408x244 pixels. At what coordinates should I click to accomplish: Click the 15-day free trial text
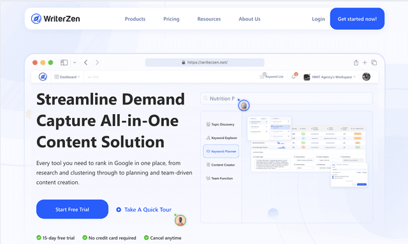click(x=59, y=238)
